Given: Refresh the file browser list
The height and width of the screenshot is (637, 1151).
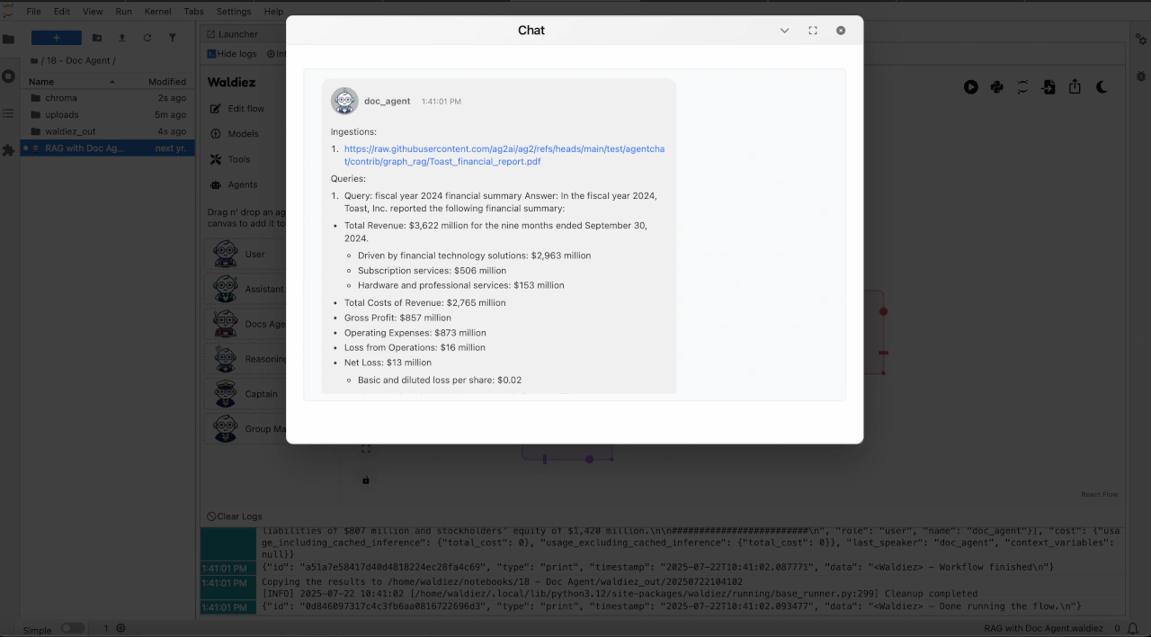Looking at the screenshot, I should (147, 38).
